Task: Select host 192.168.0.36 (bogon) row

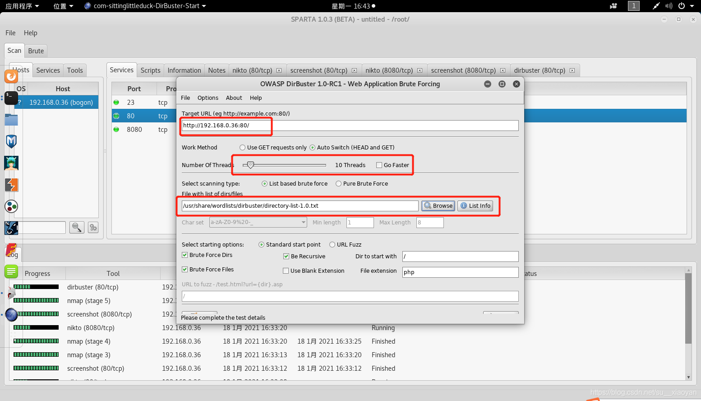Action: click(56, 103)
